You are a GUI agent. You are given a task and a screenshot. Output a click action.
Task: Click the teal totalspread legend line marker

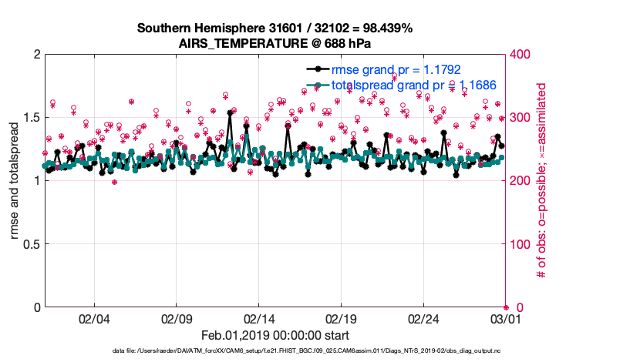[x=318, y=85]
